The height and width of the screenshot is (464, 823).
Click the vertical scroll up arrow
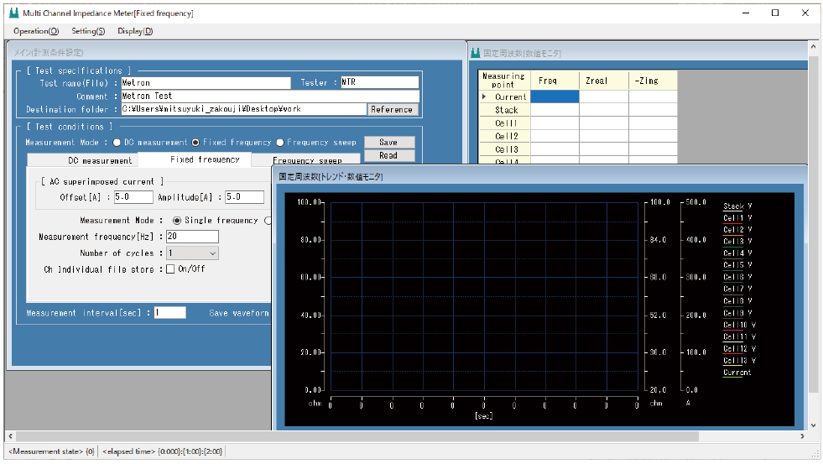[x=814, y=47]
